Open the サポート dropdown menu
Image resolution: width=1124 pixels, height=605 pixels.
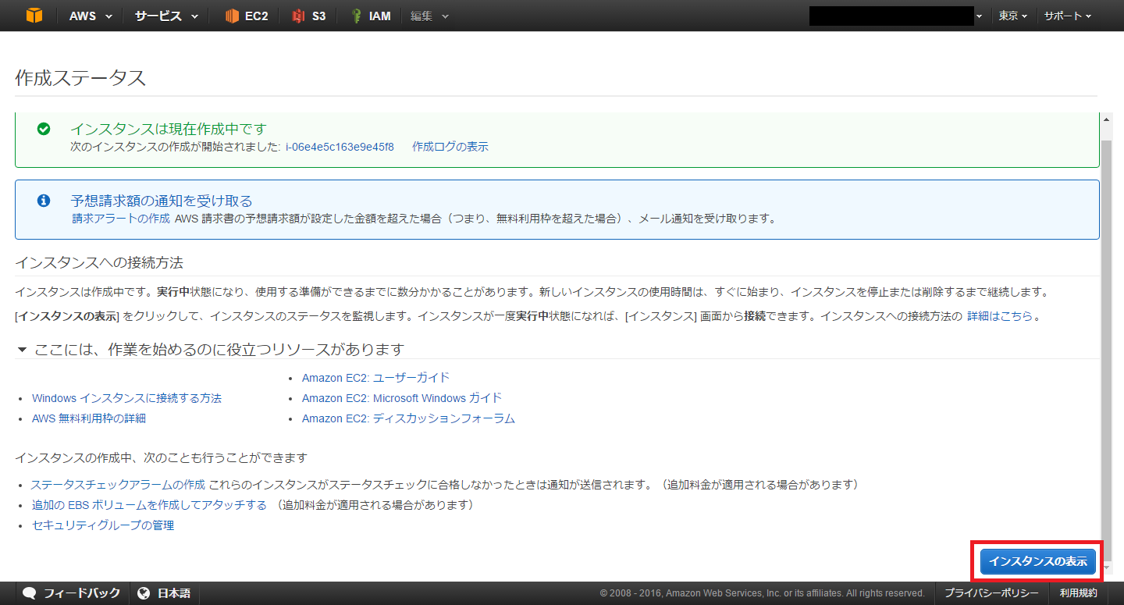pyautogui.click(x=1067, y=16)
